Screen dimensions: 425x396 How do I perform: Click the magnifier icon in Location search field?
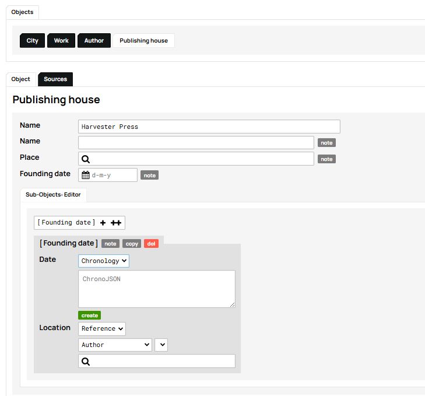tap(86, 362)
